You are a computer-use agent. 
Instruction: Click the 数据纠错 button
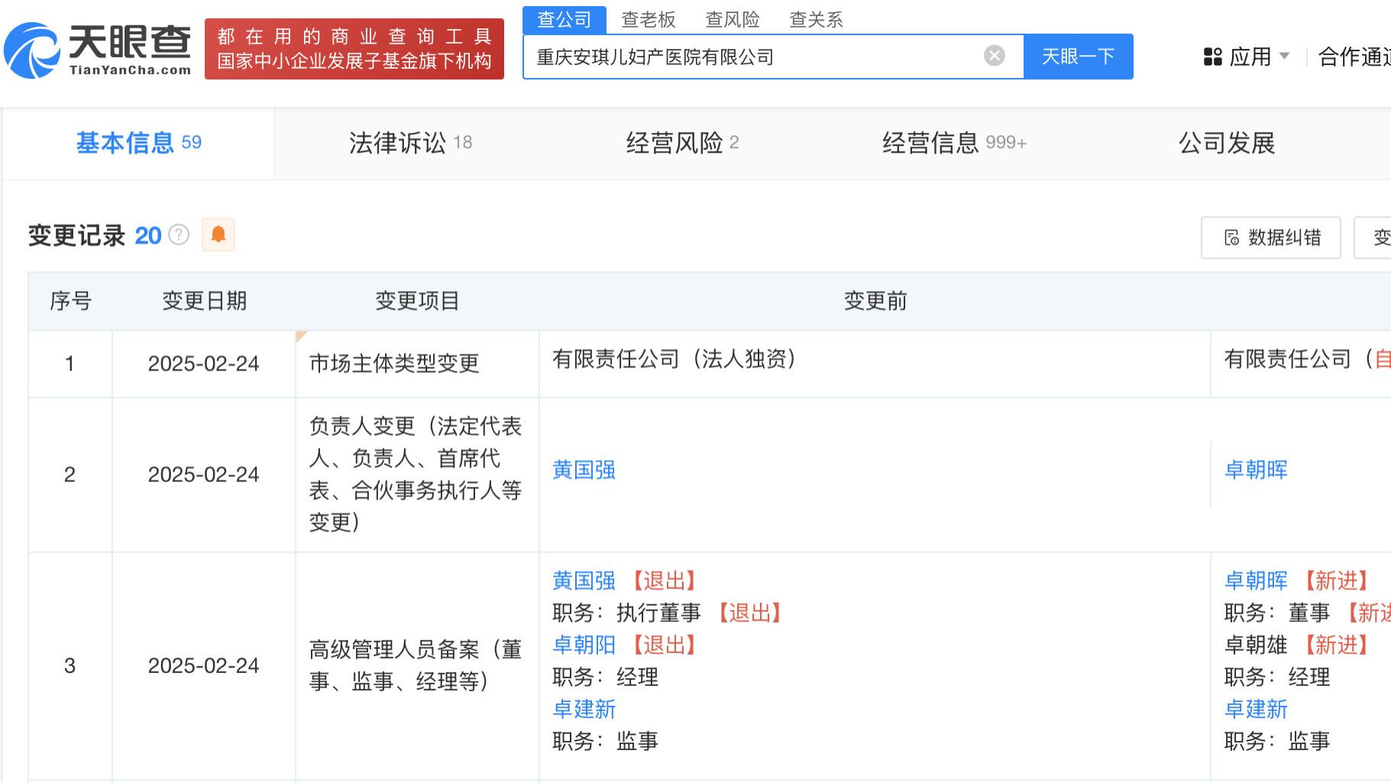point(1270,238)
